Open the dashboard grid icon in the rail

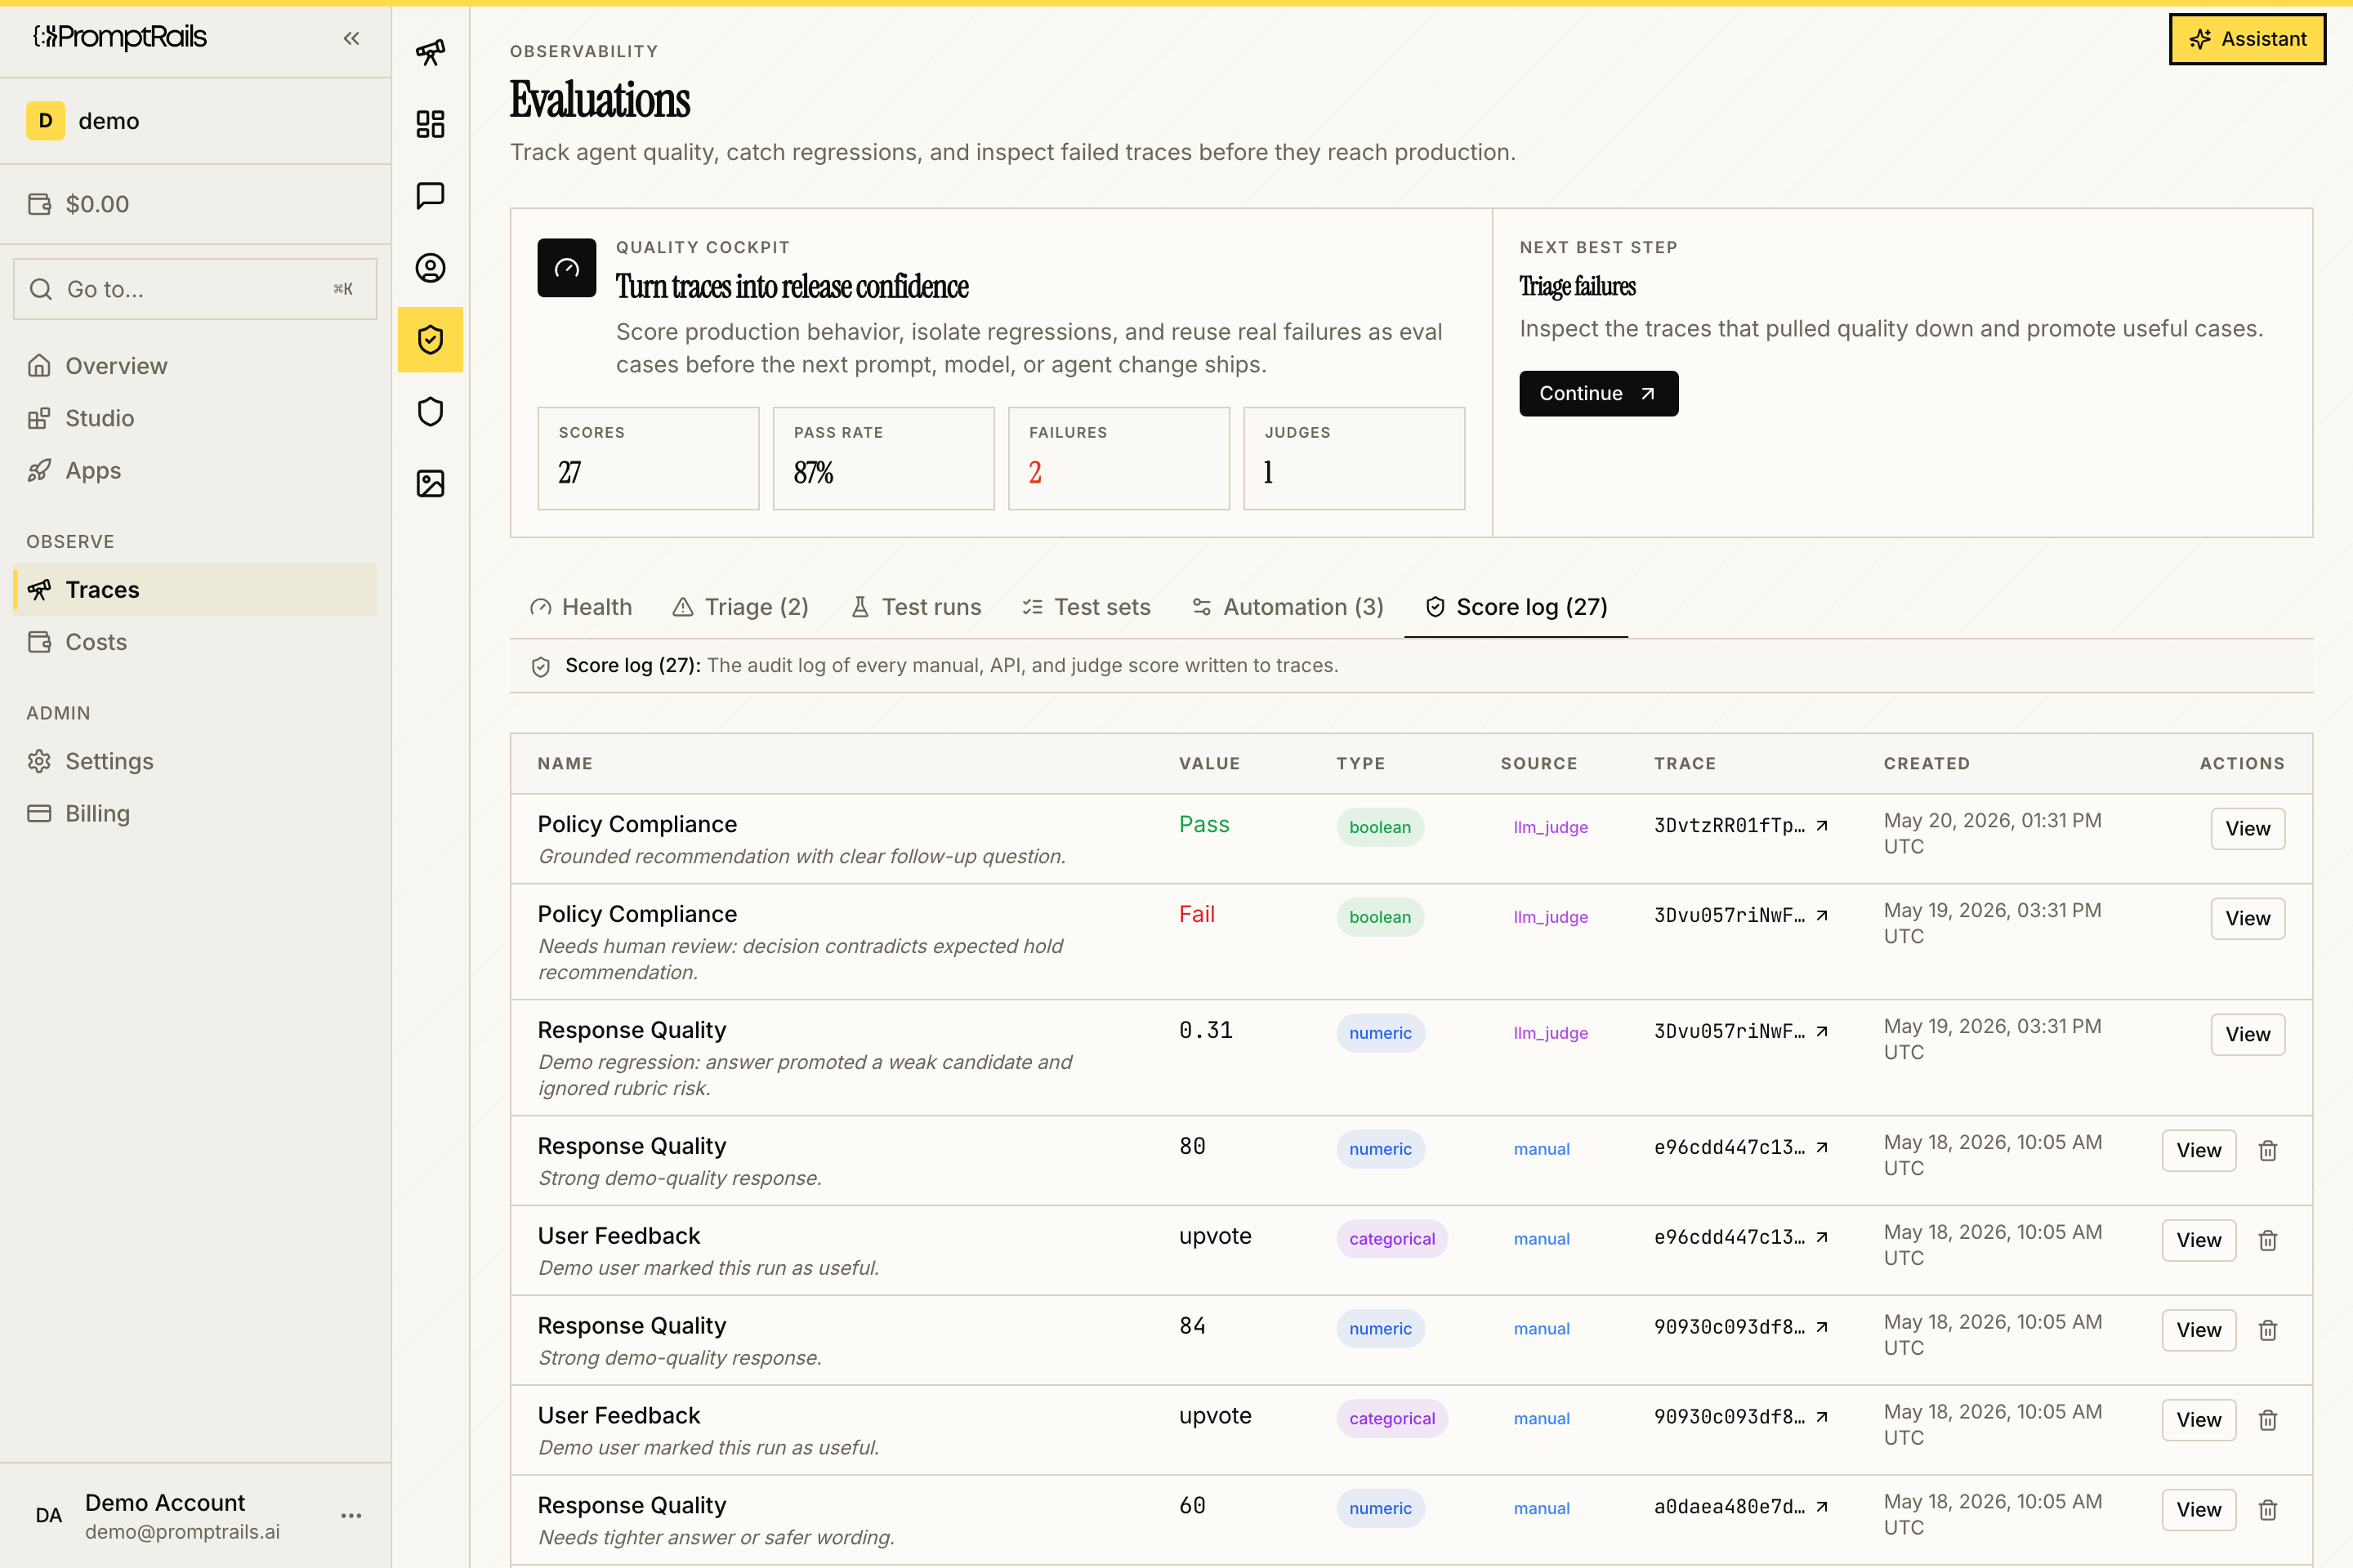point(431,124)
